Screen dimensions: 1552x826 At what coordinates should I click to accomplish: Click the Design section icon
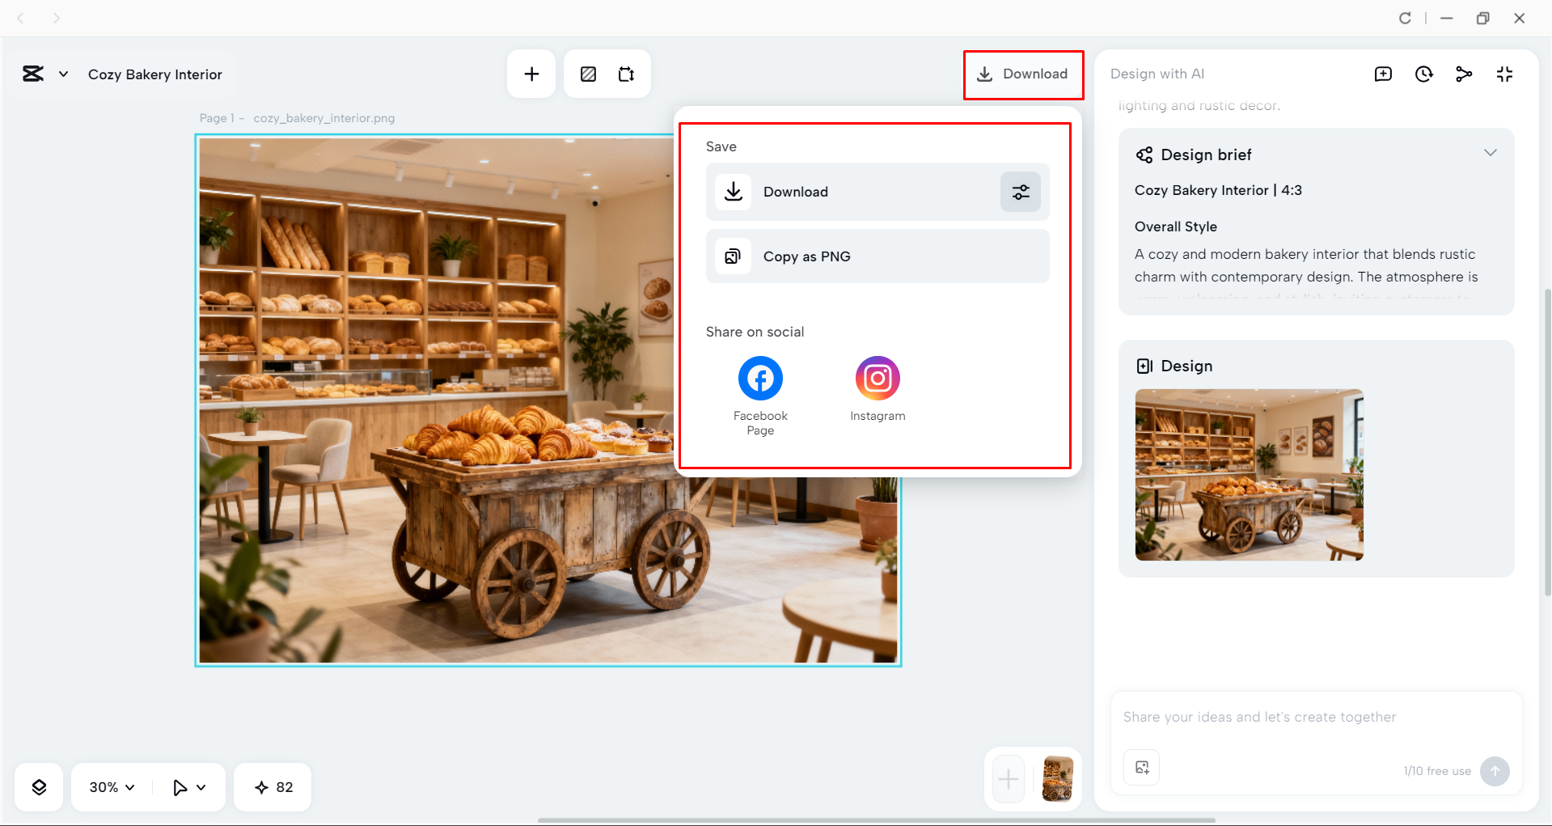click(1144, 366)
